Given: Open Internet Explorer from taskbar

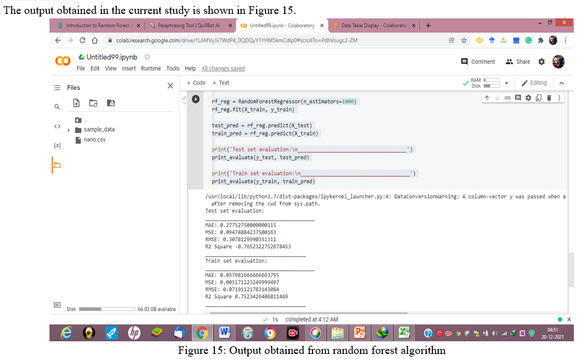Looking at the screenshot, I should (x=67, y=332).
